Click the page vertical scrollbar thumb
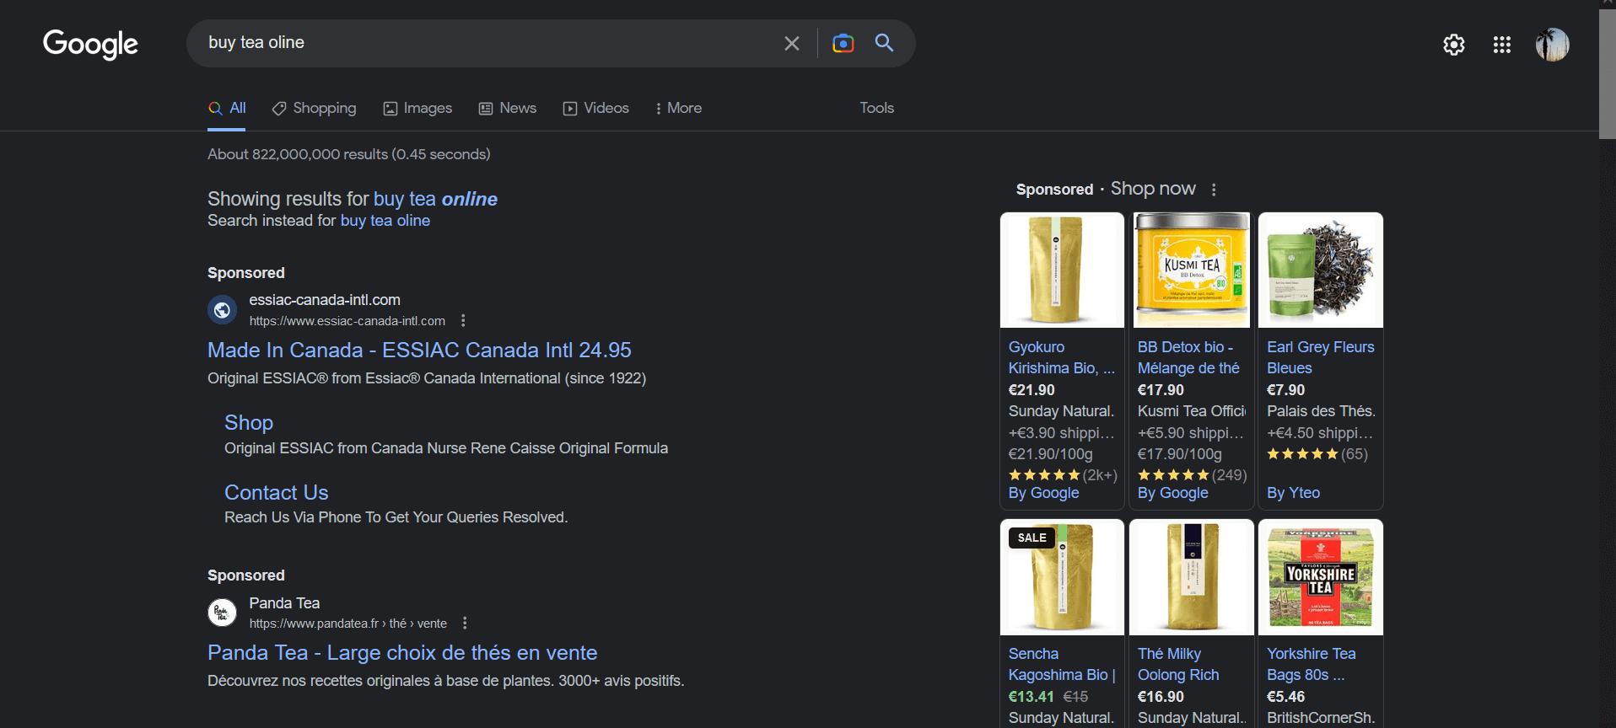 (x=1608, y=73)
